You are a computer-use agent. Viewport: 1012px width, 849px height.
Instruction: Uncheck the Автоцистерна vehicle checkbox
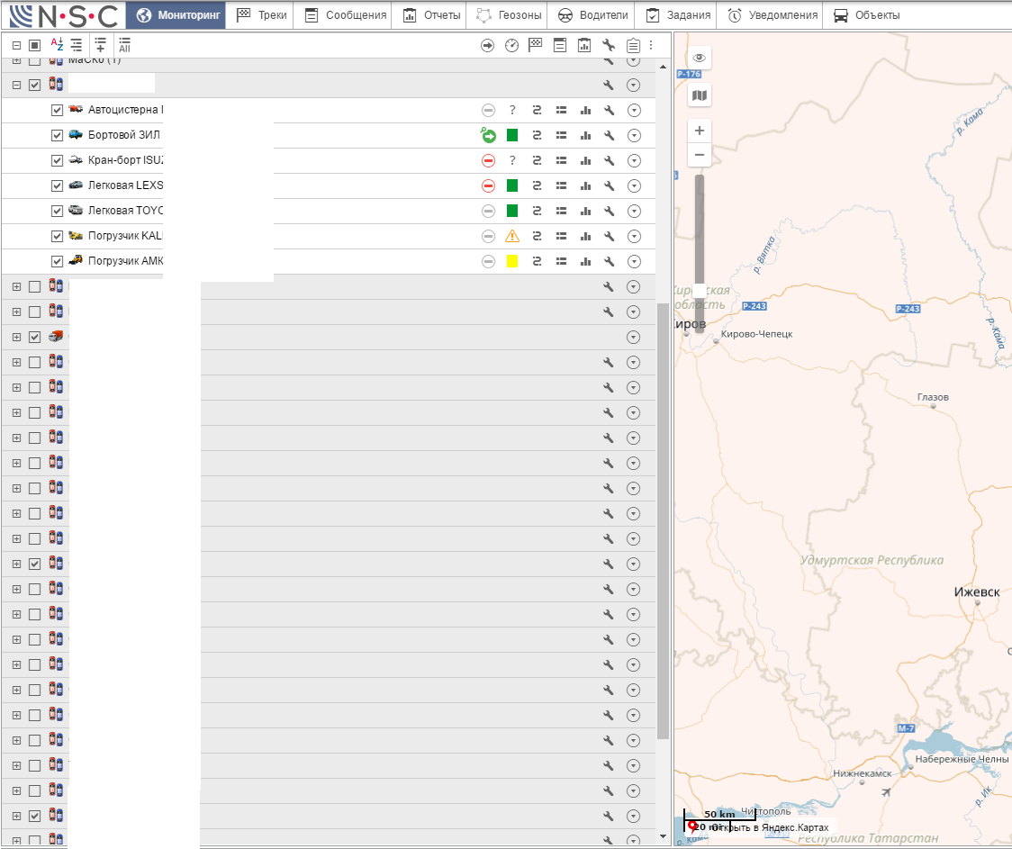[58, 111]
